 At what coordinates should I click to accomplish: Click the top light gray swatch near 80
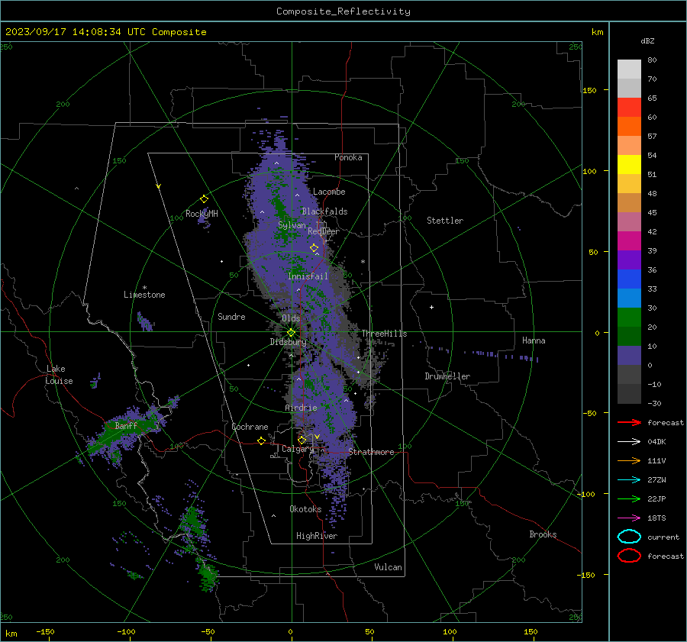click(x=629, y=69)
